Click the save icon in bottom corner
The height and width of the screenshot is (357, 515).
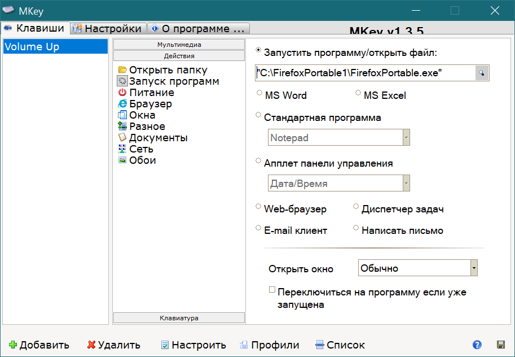coord(500,345)
